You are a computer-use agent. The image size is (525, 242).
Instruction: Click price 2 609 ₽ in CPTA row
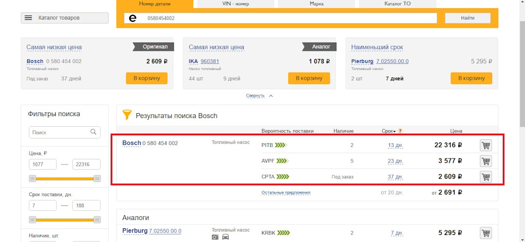coord(450,176)
